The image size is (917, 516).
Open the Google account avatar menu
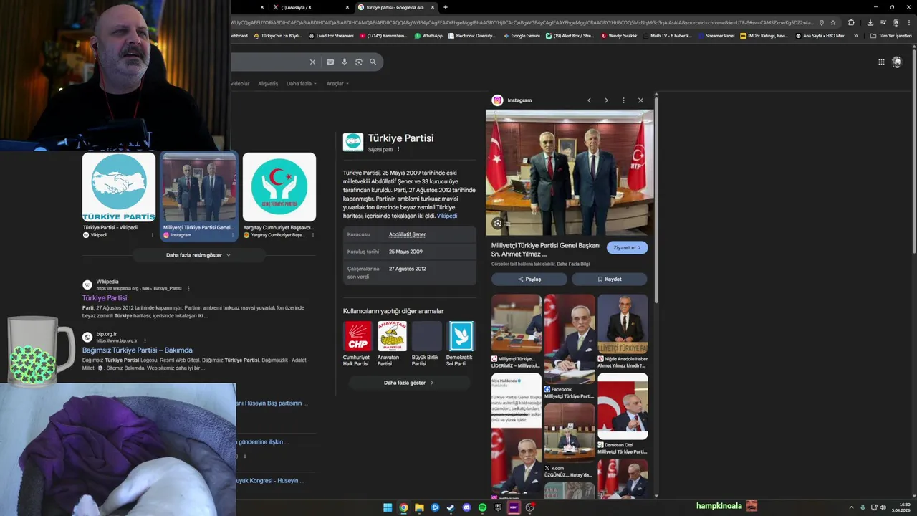click(897, 62)
